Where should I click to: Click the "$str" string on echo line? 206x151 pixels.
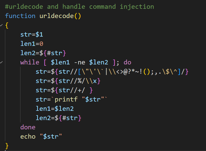pyautogui.click(x=51, y=137)
